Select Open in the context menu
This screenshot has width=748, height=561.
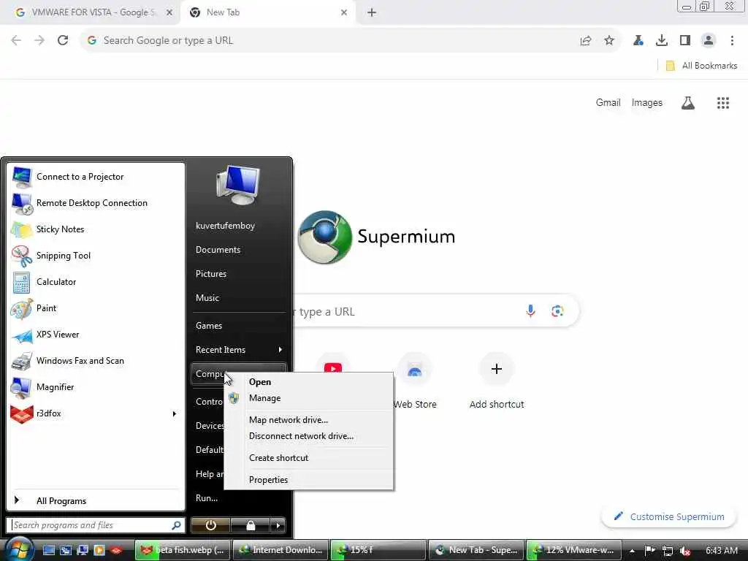(x=309, y=381)
